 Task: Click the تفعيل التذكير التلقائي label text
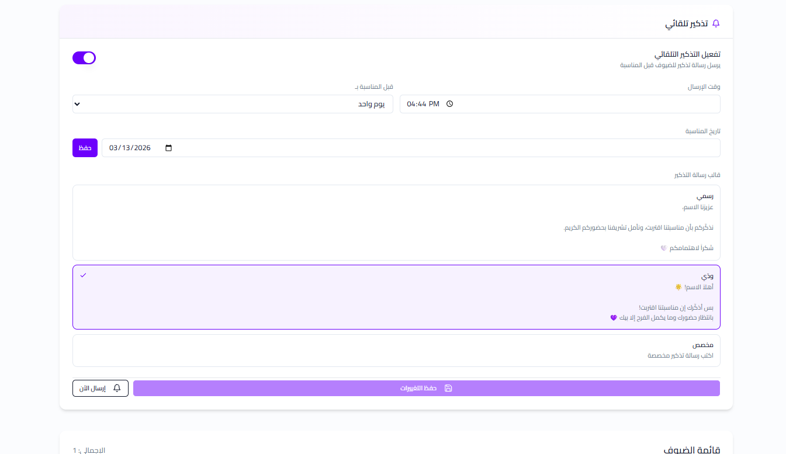point(687,54)
